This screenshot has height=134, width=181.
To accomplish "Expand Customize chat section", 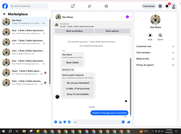I will (x=155, y=46).
